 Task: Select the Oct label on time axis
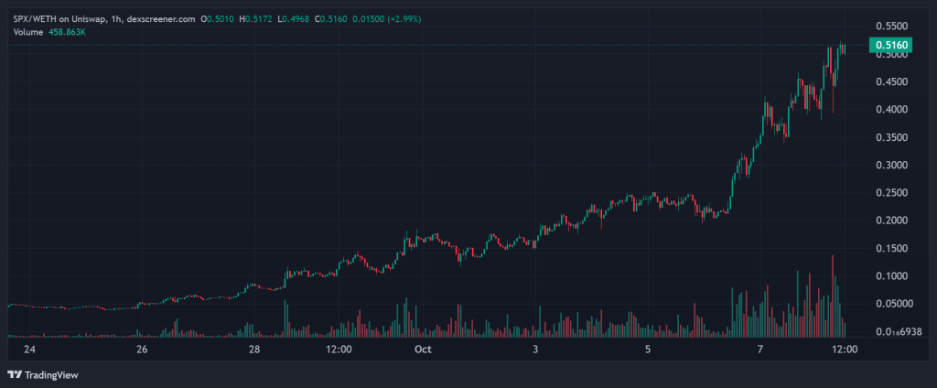pos(423,350)
